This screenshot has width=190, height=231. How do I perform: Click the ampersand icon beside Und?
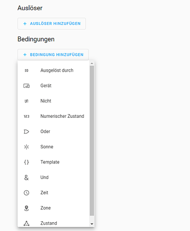click(x=26, y=177)
